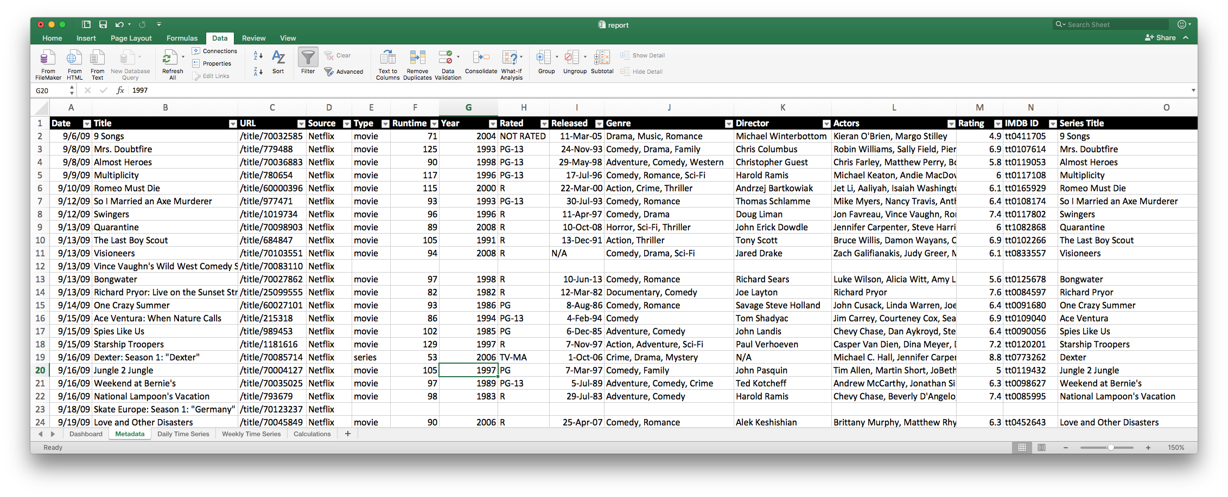Move the zoom slider handle

click(x=1111, y=448)
